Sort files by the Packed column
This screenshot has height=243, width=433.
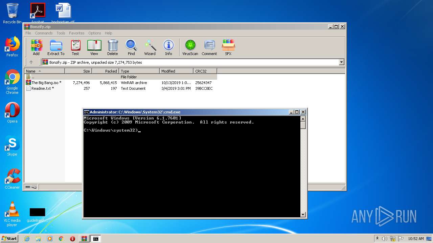105,71
